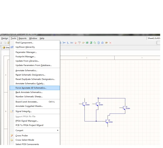Select transistor Q3 on schematic

[124, 108]
